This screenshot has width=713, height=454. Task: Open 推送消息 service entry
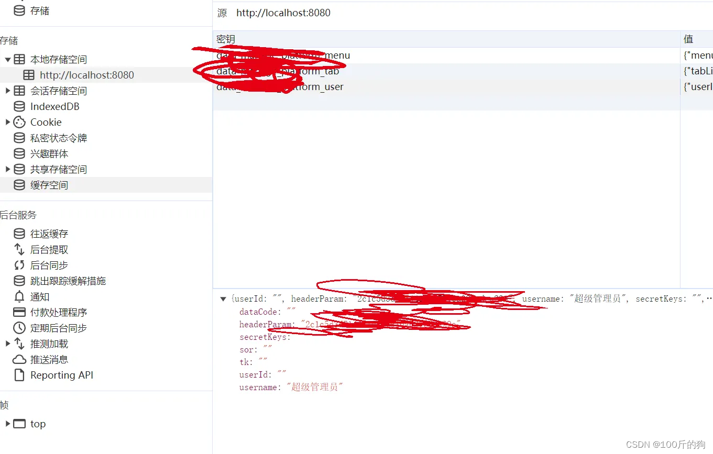(x=49, y=360)
